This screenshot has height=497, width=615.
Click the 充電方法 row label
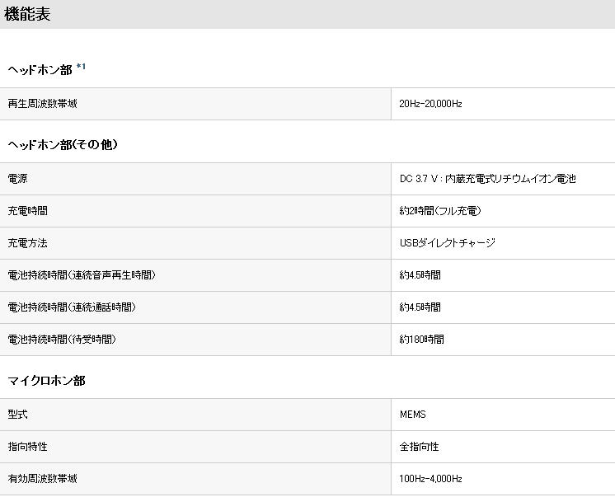coord(27,243)
